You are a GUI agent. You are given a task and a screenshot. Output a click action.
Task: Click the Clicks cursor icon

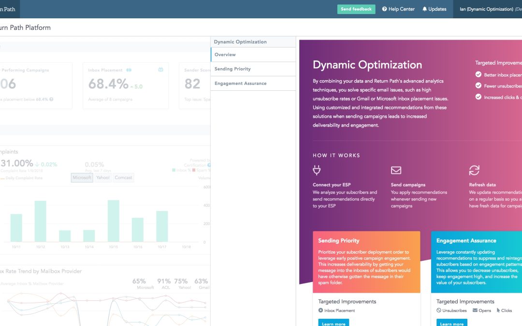click(498, 311)
